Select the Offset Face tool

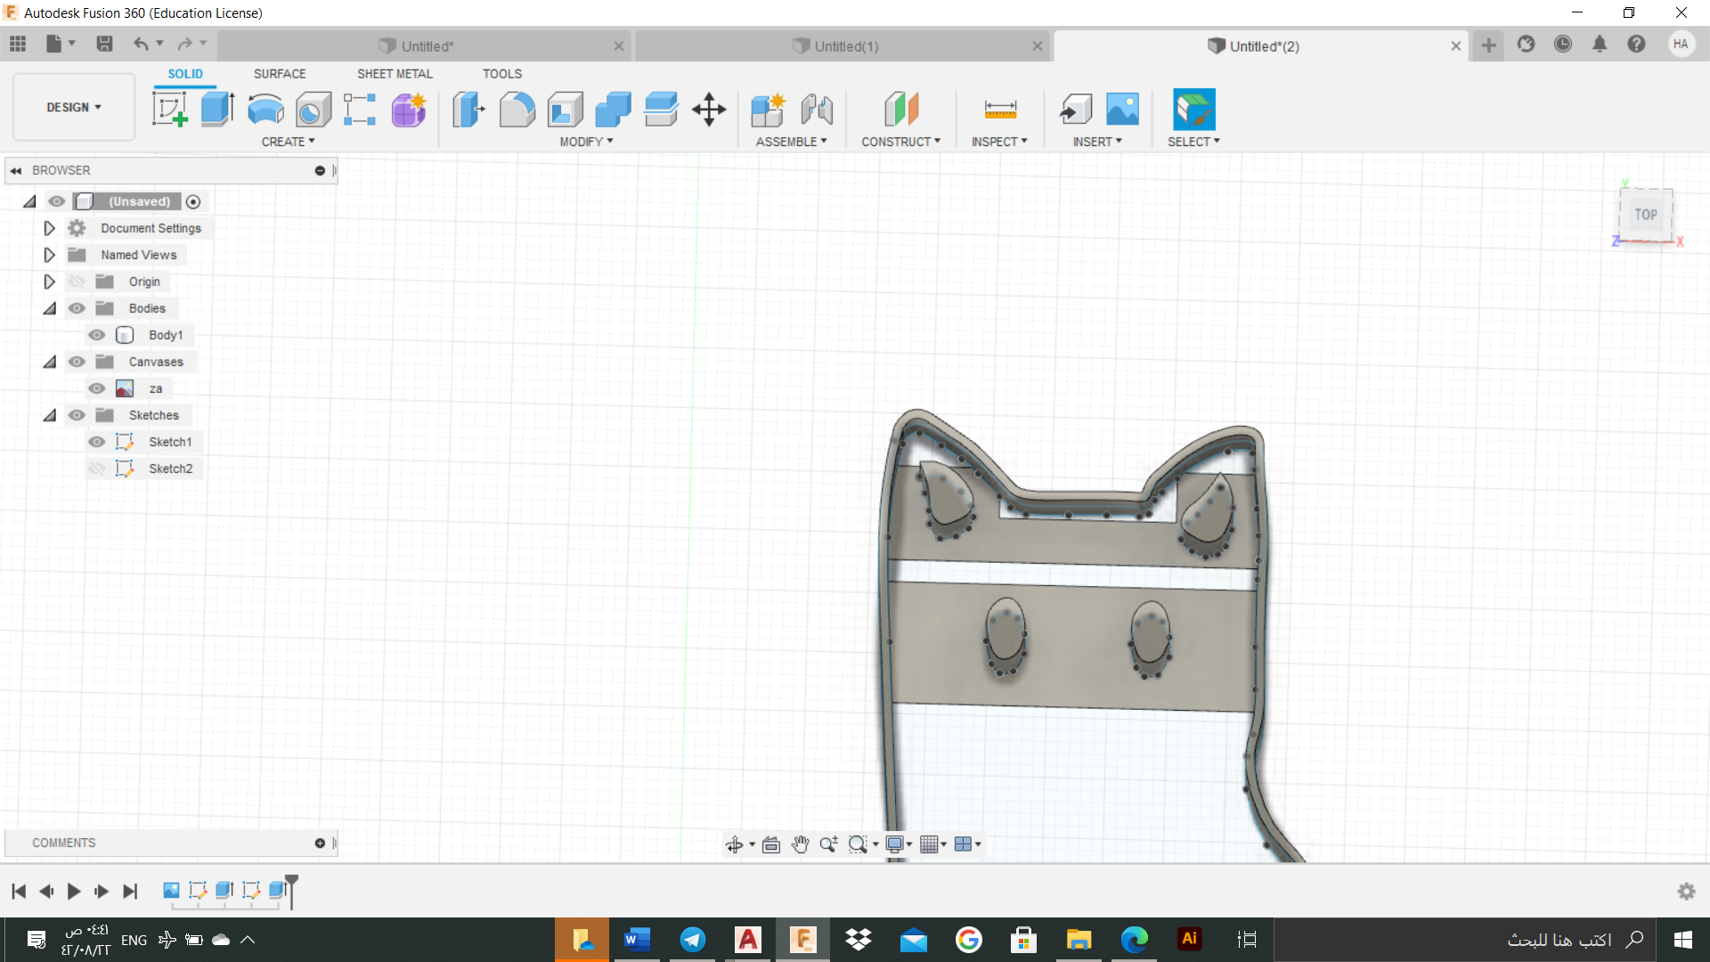click(661, 110)
